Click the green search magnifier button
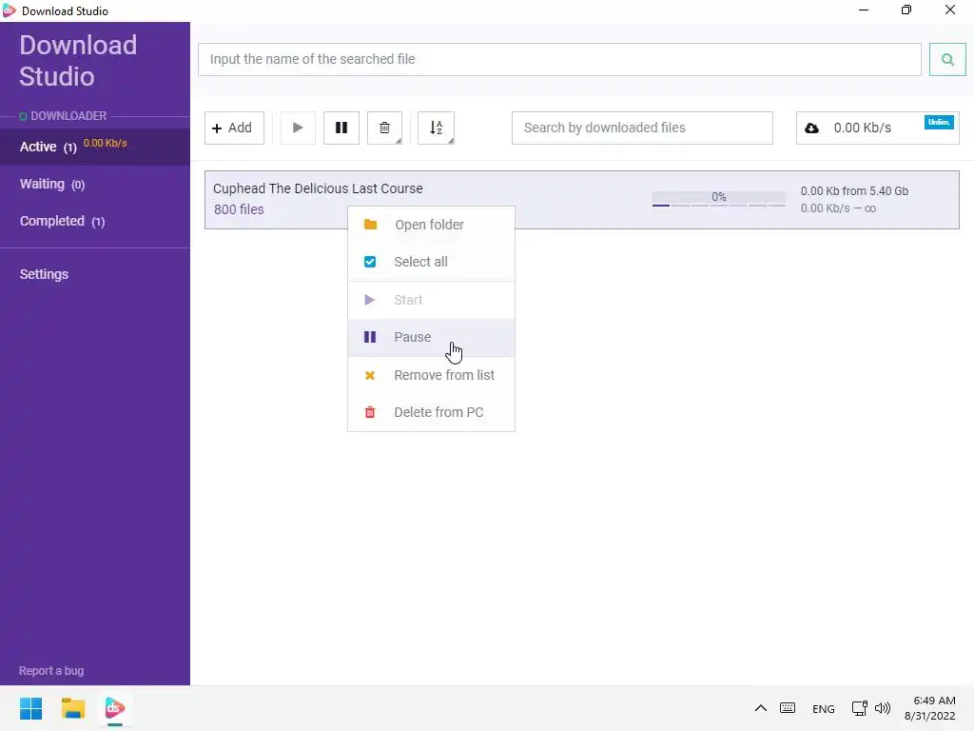This screenshot has width=974, height=731. pos(946,59)
